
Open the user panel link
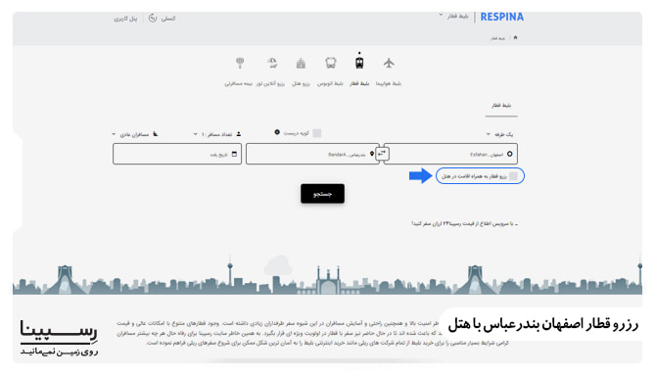[125, 19]
